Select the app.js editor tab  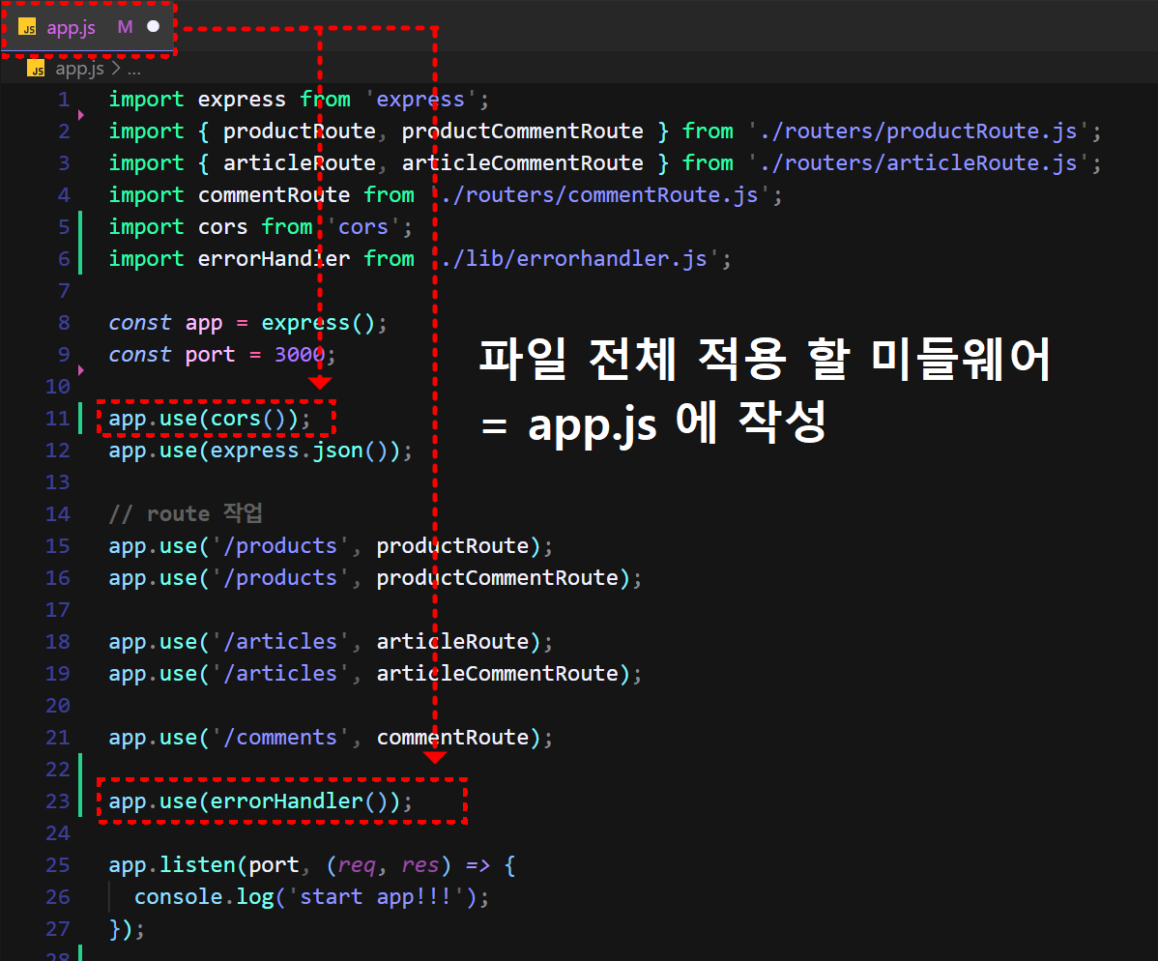pyautogui.click(x=87, y=27)
